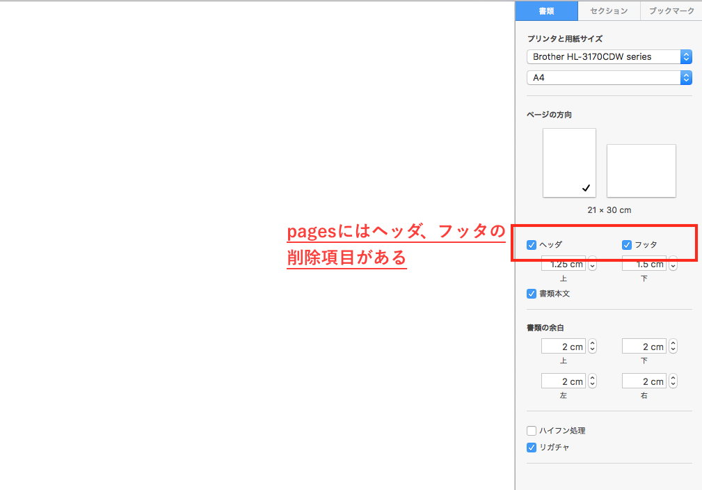Select the portrait page orientation thumbnail
702x490 pixels.
click(x=569, y=163)
